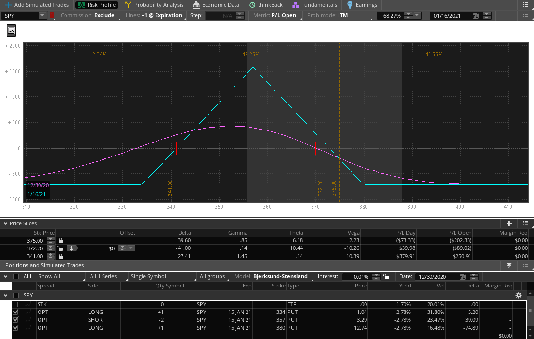Enable the STK row checkbox
The width and height of the screenshot is (534, 339).
pos(15,304)
